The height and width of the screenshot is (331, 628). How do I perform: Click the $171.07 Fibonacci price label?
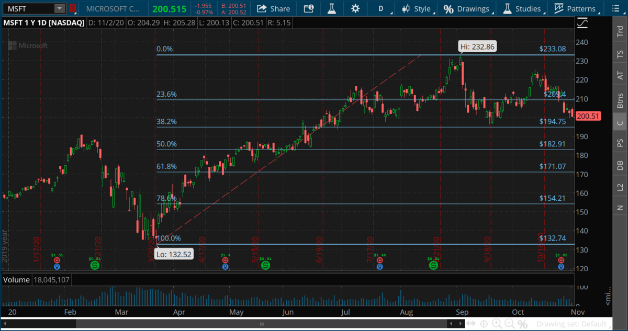tap(553, 166)
